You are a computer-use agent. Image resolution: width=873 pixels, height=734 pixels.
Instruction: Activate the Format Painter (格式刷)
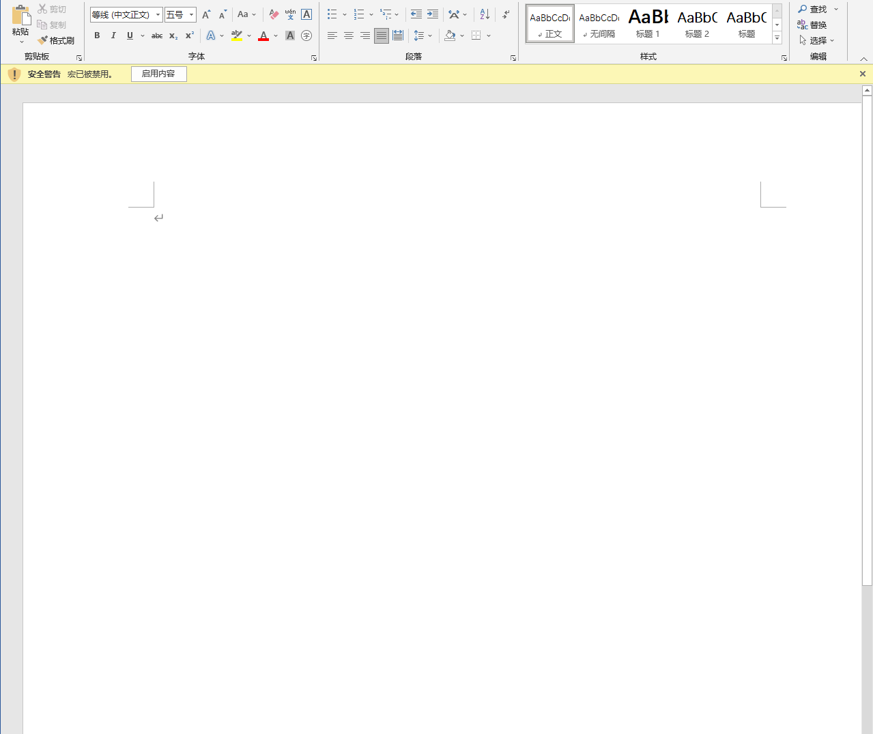point(56,40)
